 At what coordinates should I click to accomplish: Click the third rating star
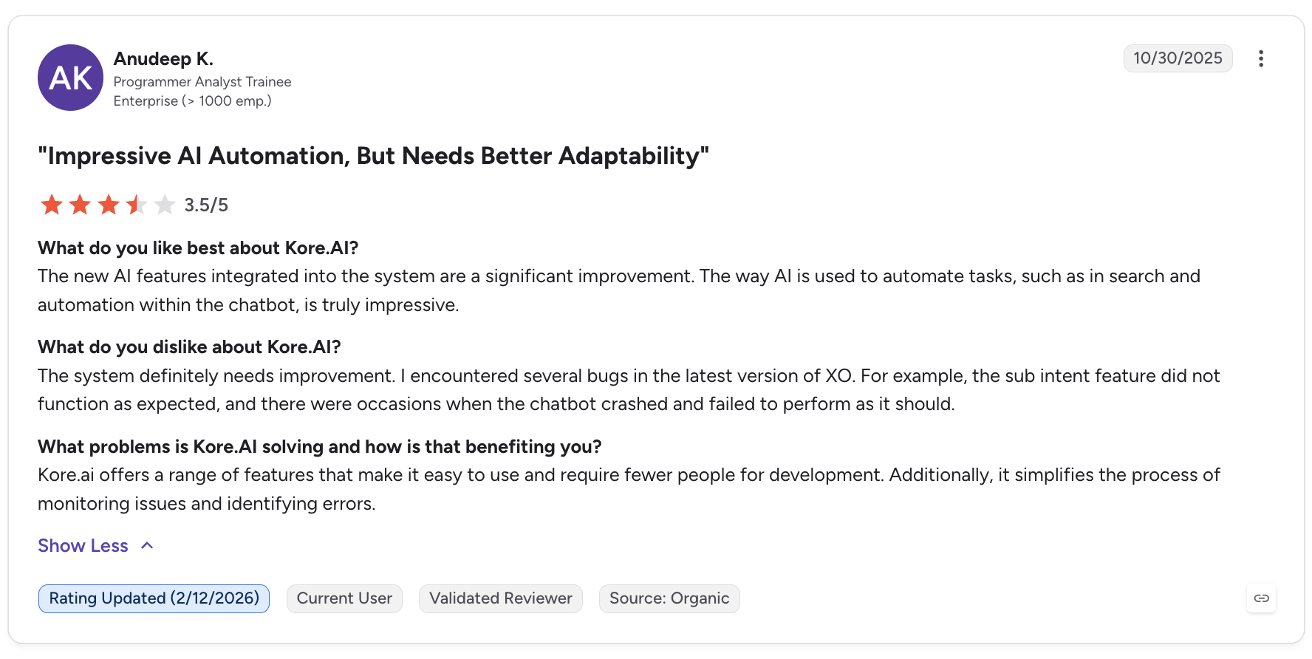(109, 205)
